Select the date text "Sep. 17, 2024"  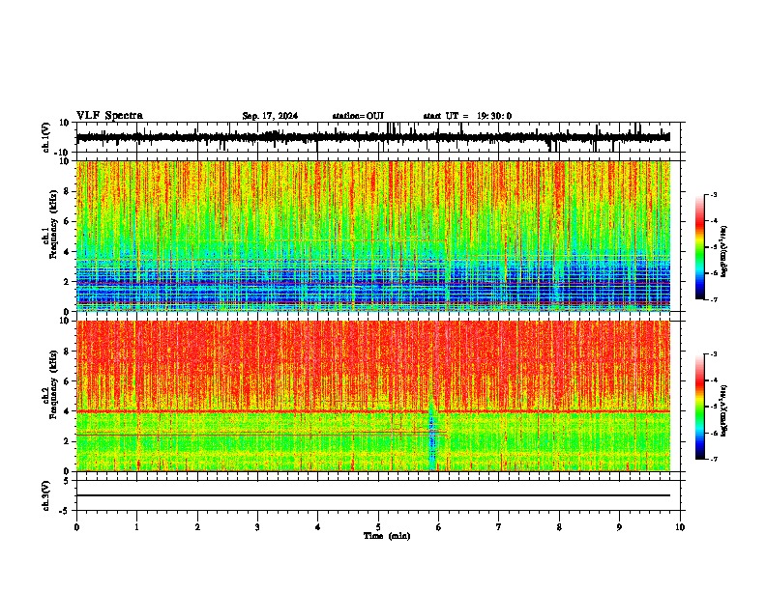point(270,116)
